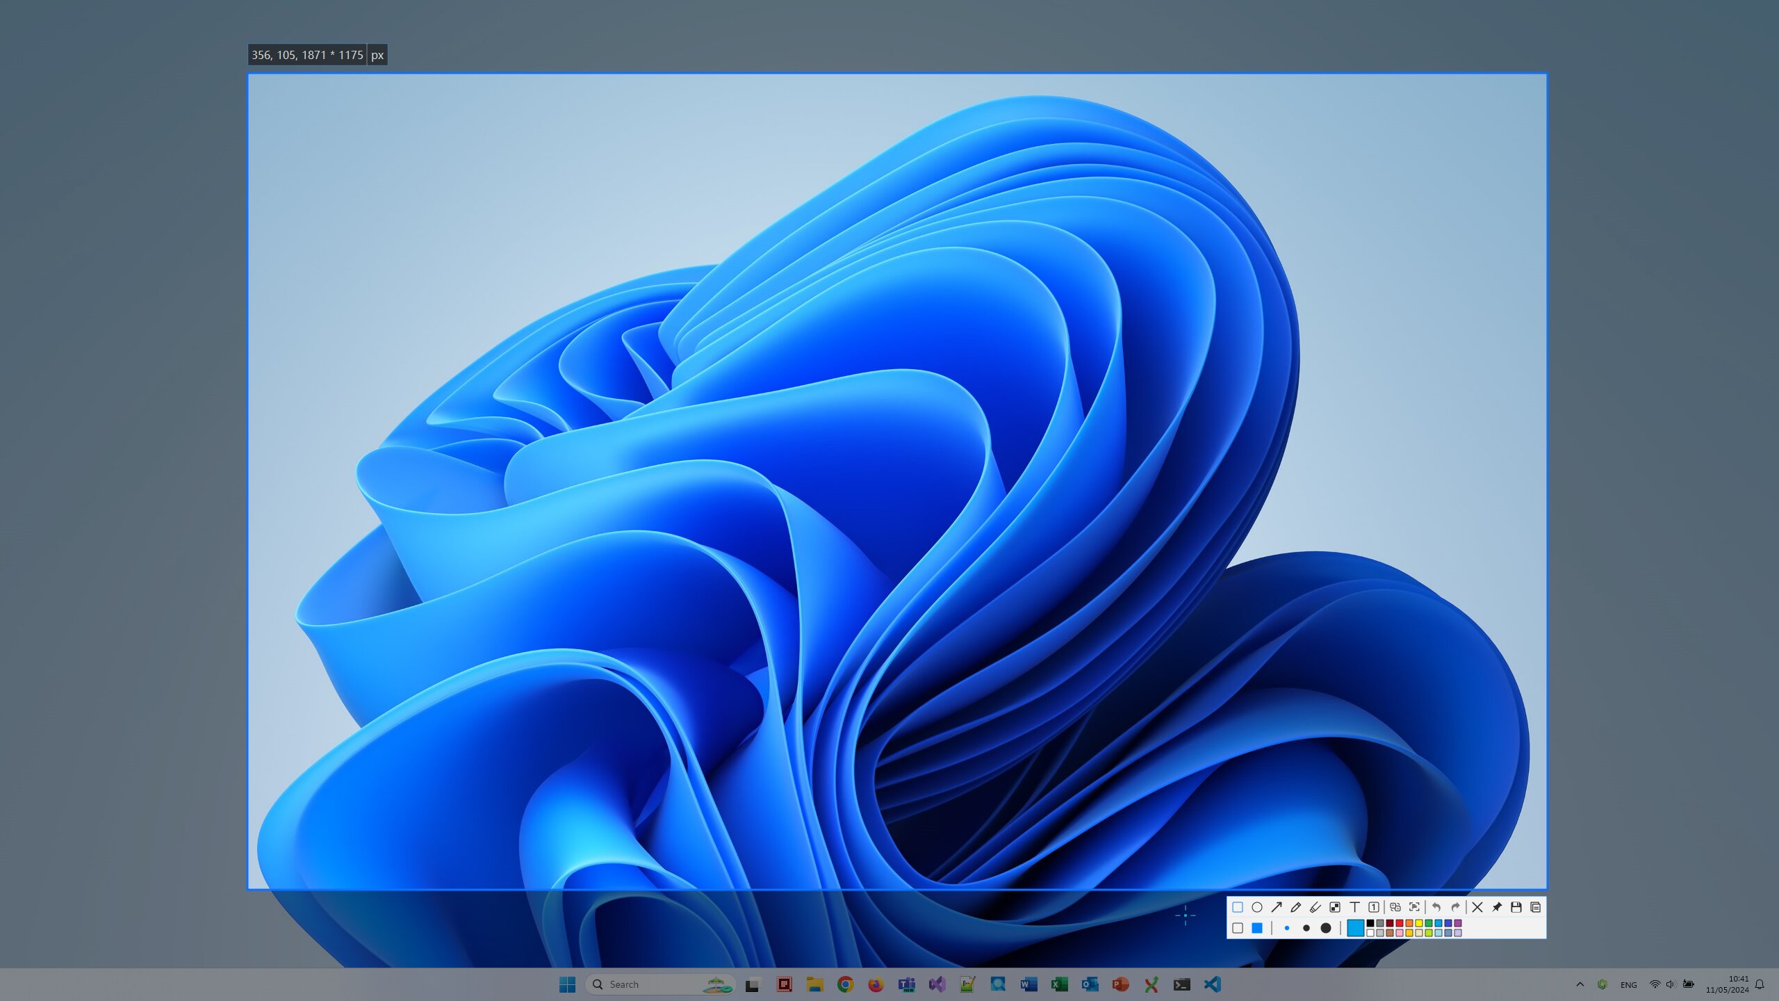Click the Start menu button
1779x1001 pixels.
pos(568,984)
